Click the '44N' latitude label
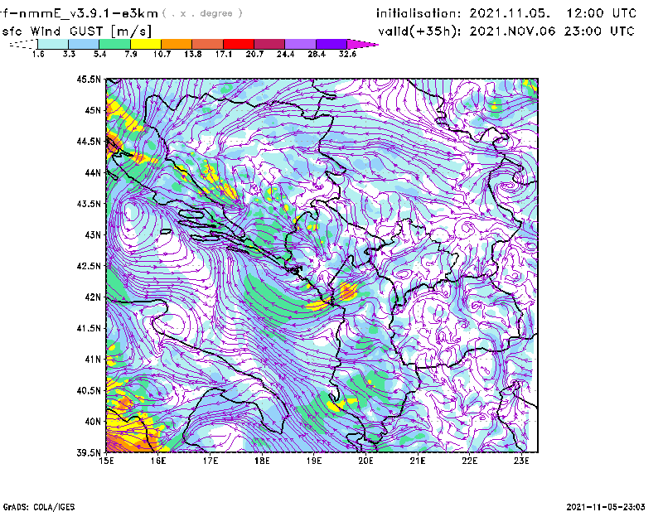Viewport: 663px width, 512px height. tap(93, 172)
